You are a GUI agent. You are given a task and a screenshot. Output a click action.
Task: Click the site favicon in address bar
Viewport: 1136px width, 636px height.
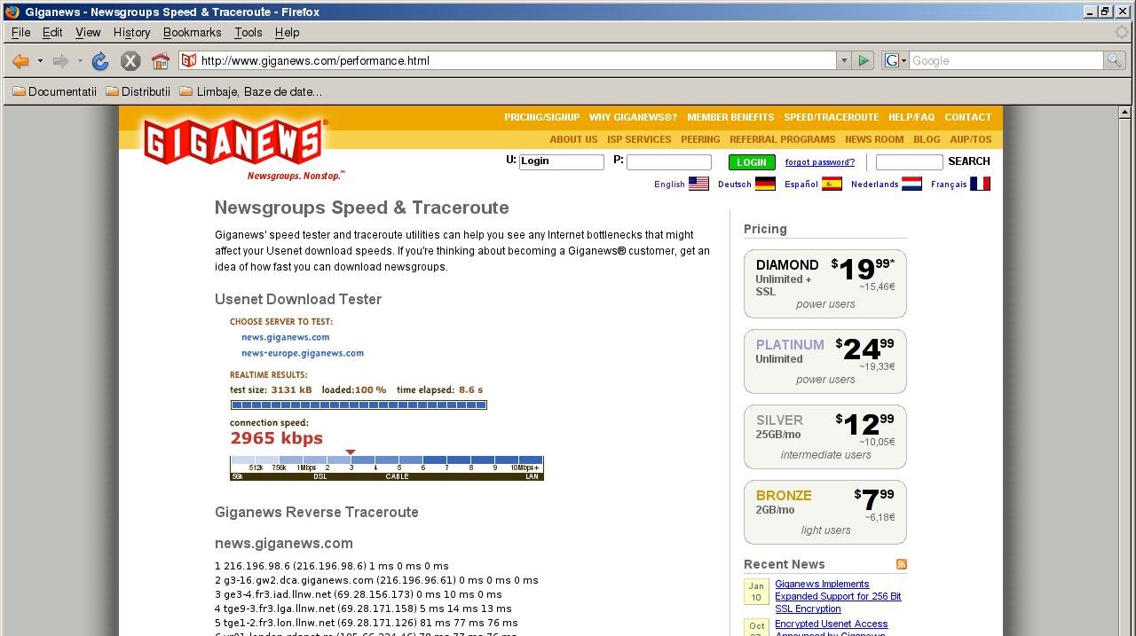(x=189, y=60)
